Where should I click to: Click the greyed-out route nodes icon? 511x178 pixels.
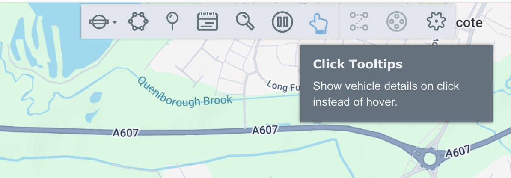359,21
